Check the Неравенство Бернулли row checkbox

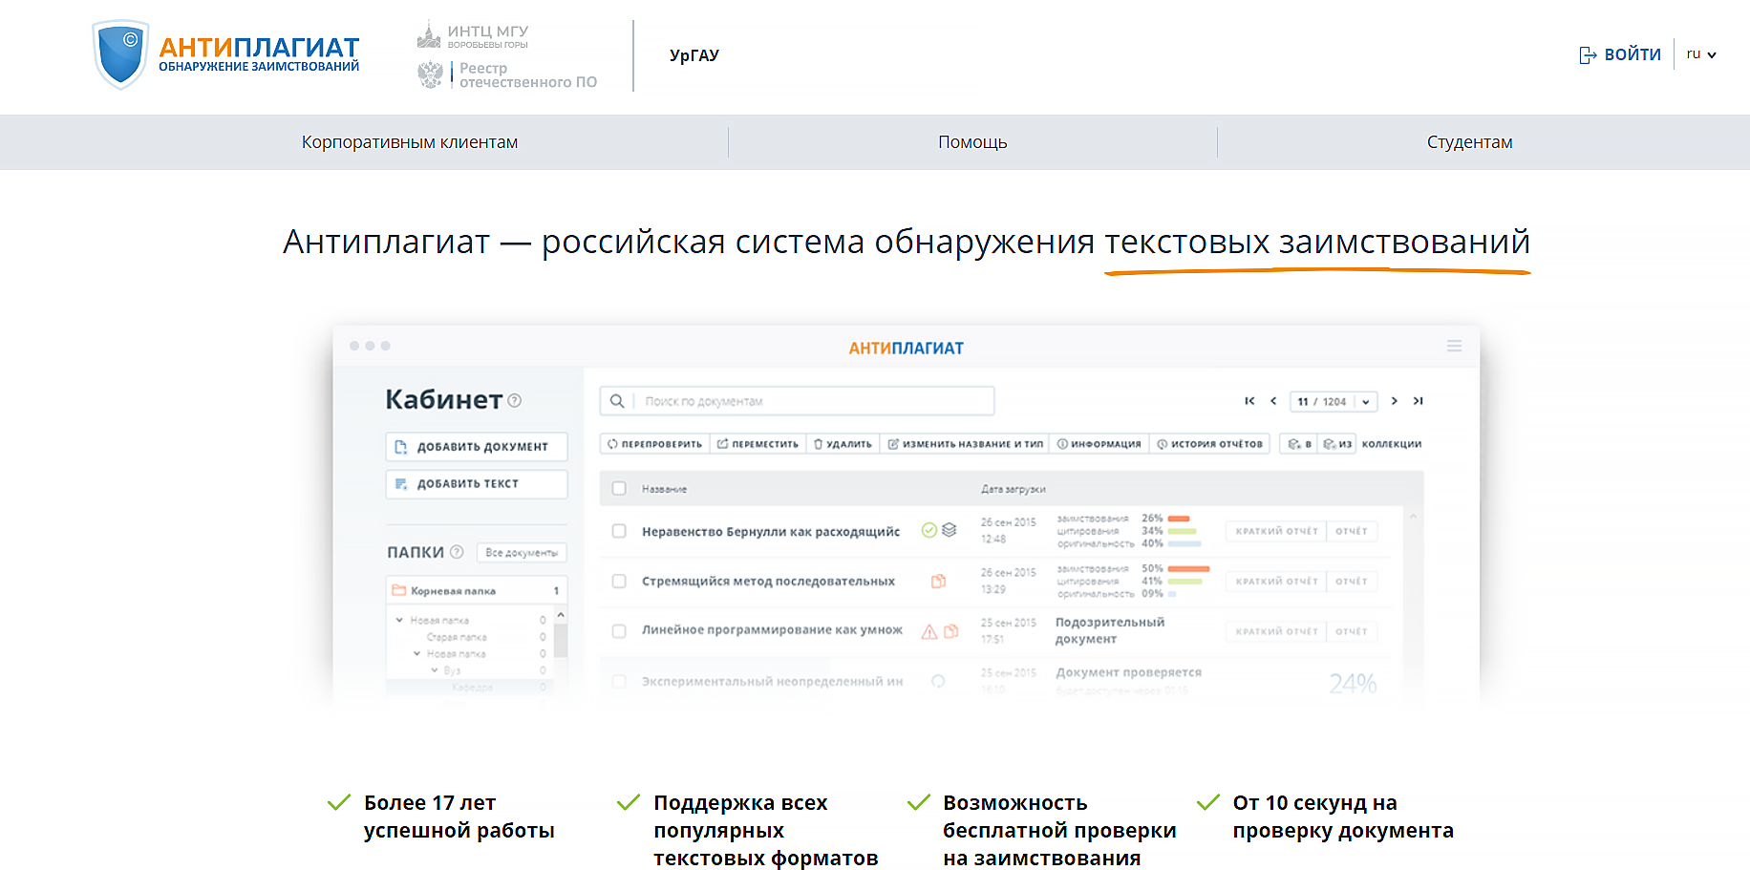point(619,531)
